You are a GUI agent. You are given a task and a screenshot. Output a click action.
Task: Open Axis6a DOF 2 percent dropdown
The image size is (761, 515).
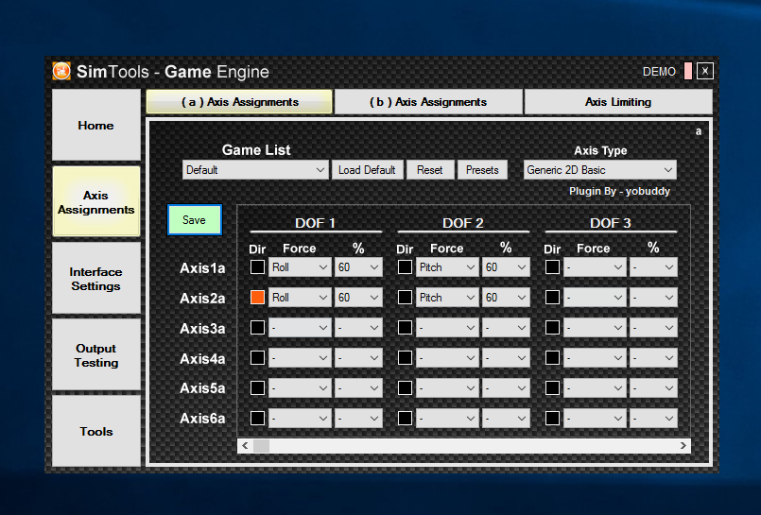[x=506, y=418]
